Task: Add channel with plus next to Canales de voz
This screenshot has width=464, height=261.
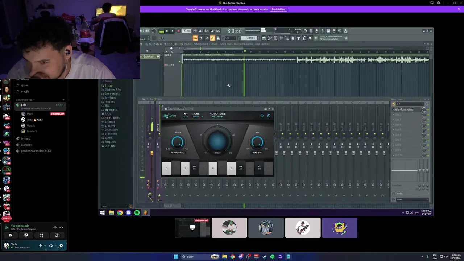Action: tap(63, 100)
